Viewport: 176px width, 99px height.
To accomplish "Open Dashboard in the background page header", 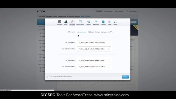I will (x=99, y=11).
